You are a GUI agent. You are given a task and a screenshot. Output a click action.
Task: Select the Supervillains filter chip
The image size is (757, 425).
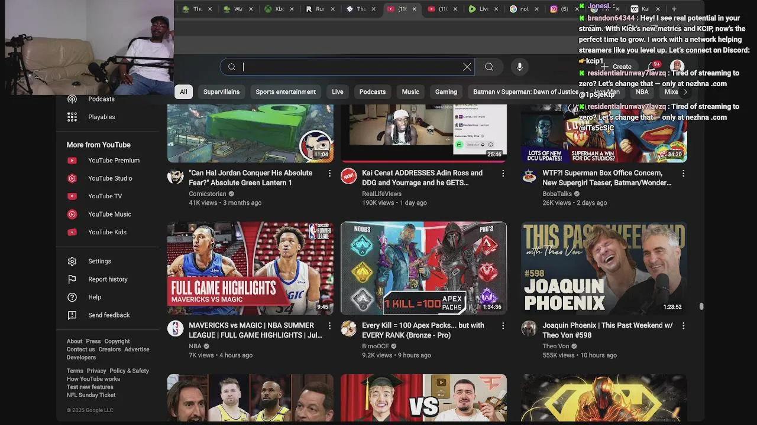[x=221, y=91]
